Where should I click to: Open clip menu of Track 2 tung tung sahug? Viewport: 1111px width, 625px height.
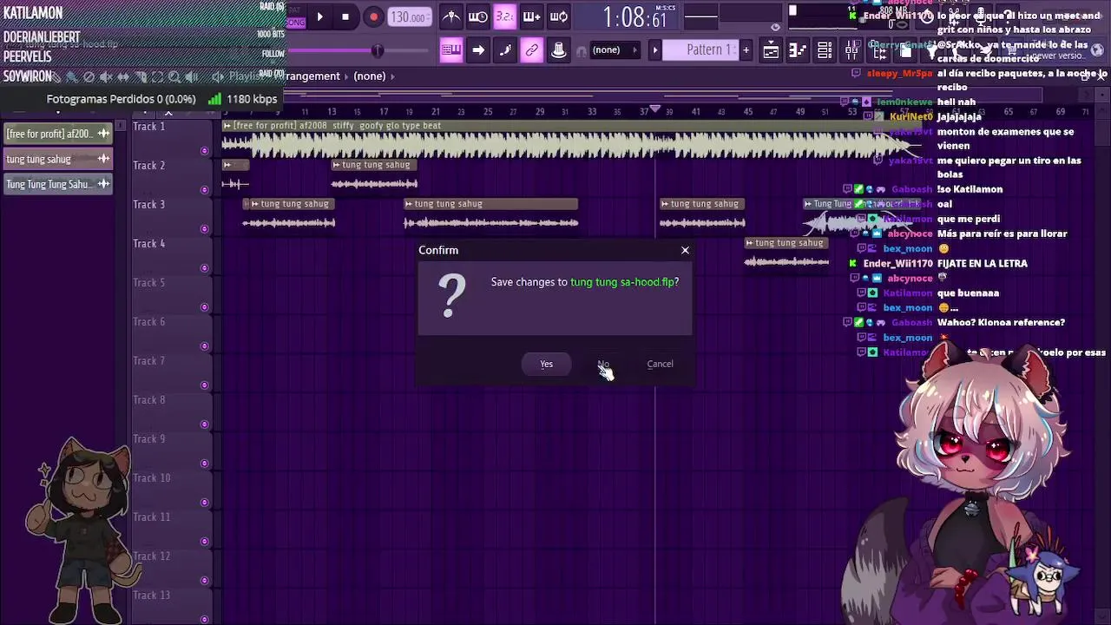click(337, 165)
